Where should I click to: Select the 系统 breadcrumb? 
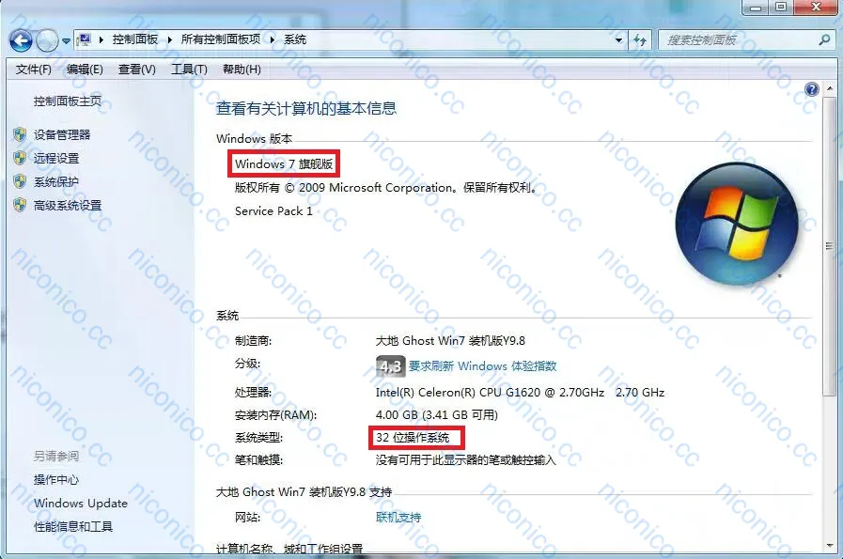tap(295, 39)
